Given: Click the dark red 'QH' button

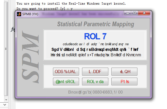Looking at the screenshot, I should 124,71.
